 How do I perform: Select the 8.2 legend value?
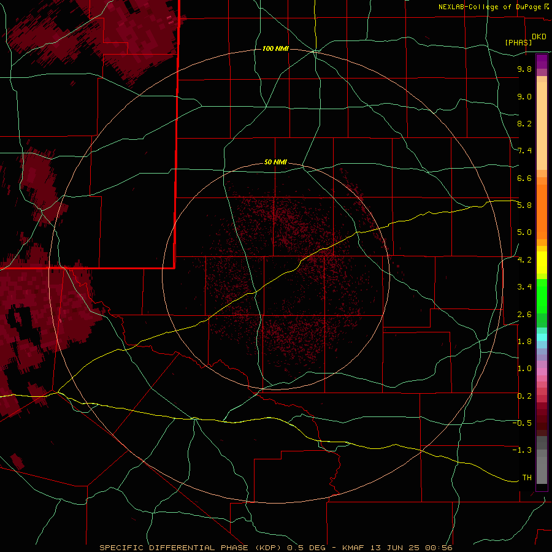(524, 123)
